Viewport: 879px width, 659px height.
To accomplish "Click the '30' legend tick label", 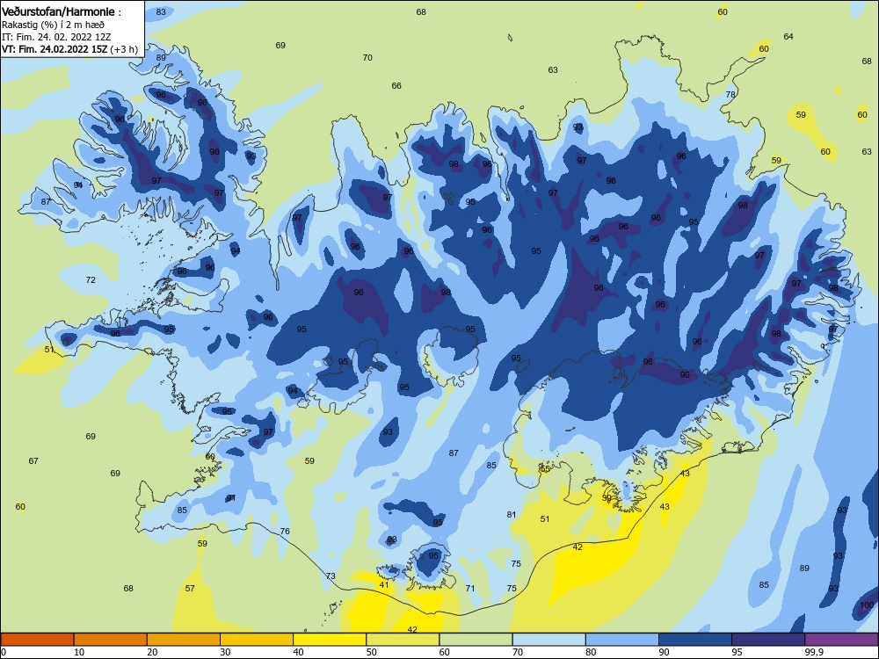I will [x=225, y=652].
